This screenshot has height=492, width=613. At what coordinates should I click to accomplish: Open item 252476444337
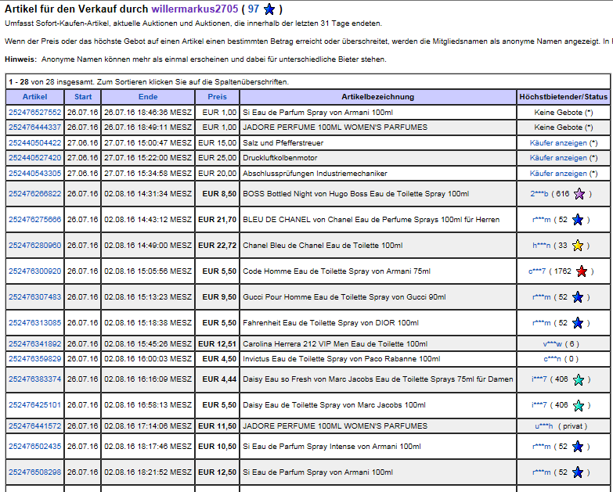(34, 127)
